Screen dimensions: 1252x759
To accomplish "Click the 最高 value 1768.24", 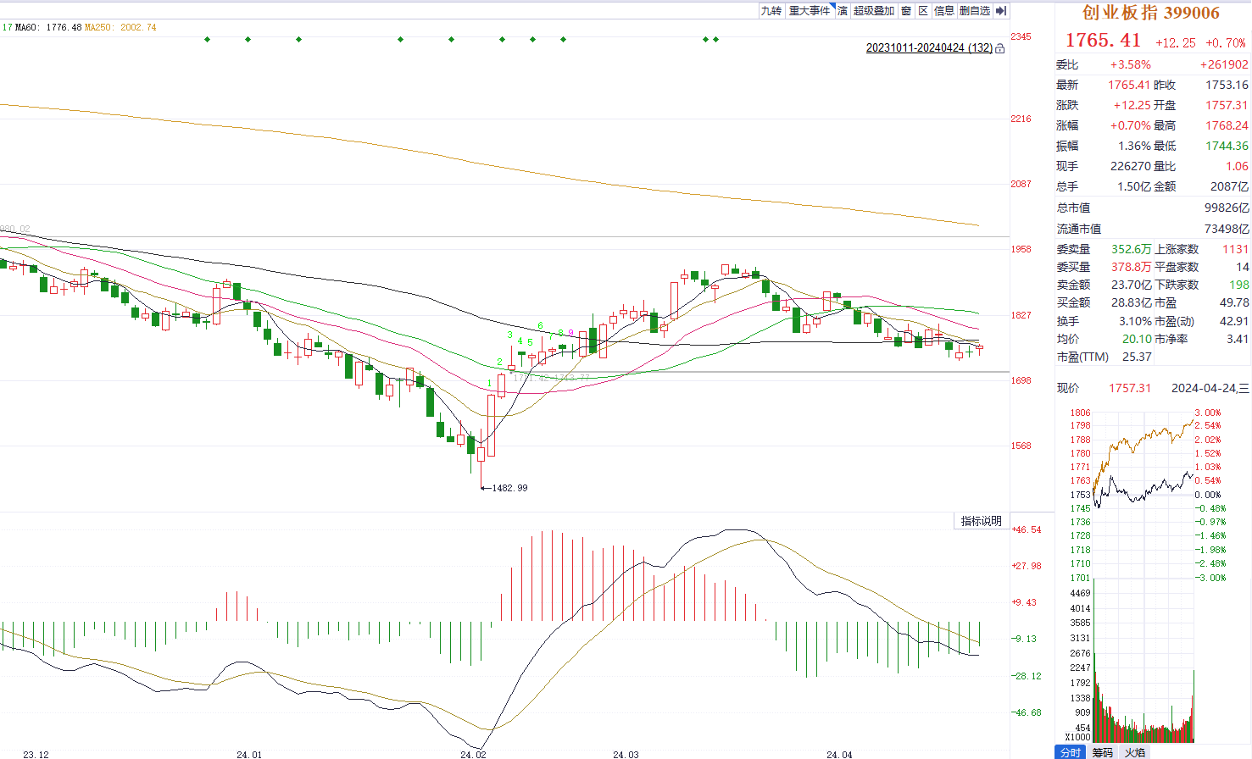I will coord(1227,125).
